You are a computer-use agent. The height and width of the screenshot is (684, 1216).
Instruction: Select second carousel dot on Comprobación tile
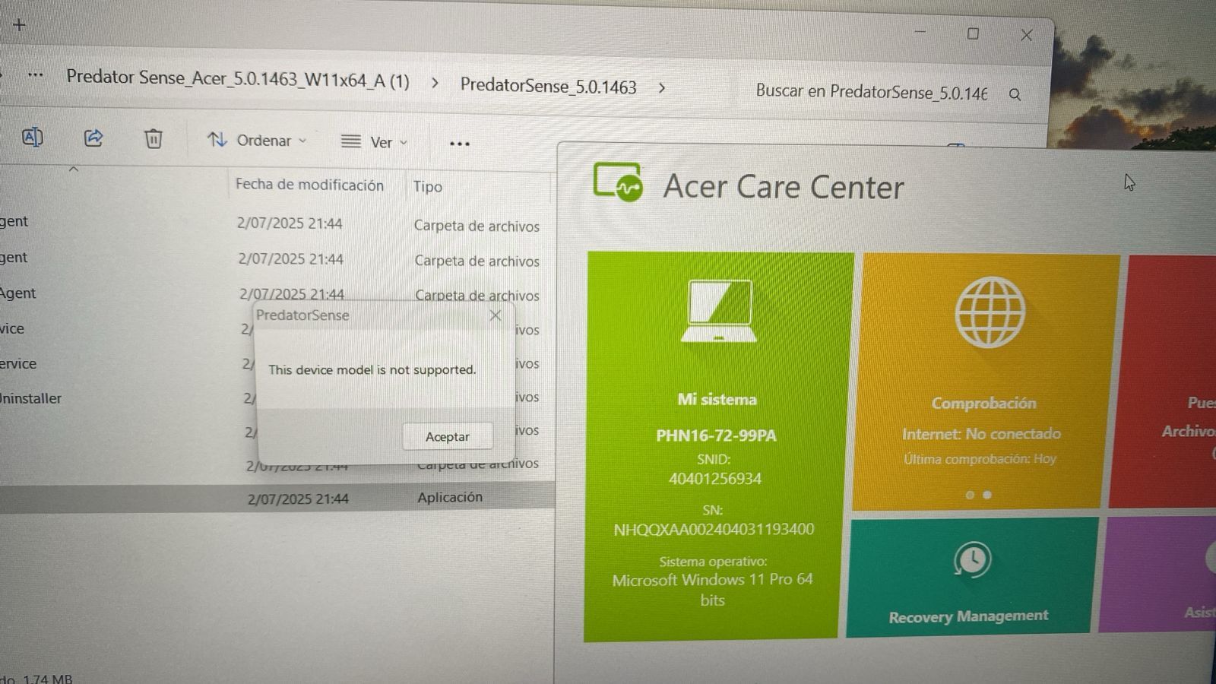pyautogui.click(x=987, y=495)
